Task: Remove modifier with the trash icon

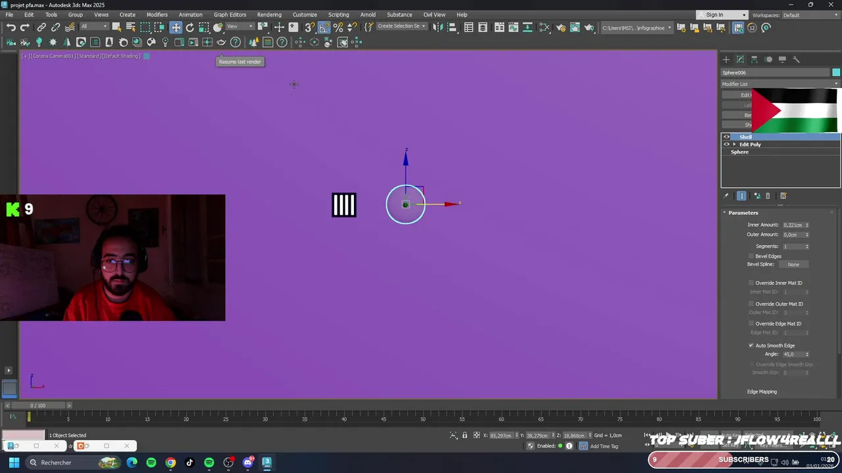Action: point(768,196)
